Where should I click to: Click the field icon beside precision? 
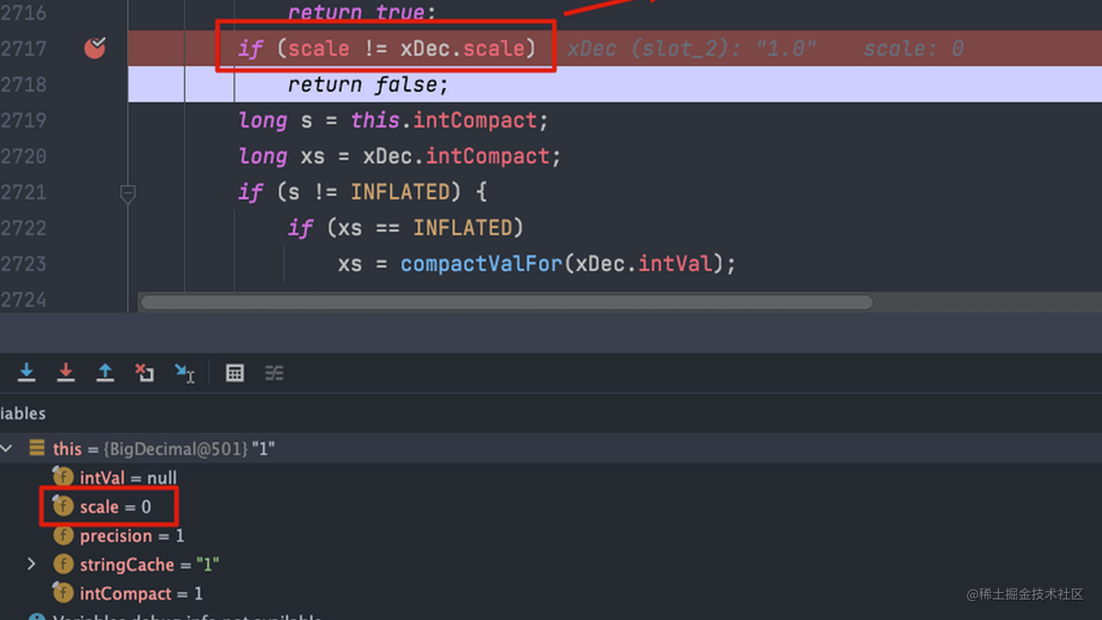63,535
